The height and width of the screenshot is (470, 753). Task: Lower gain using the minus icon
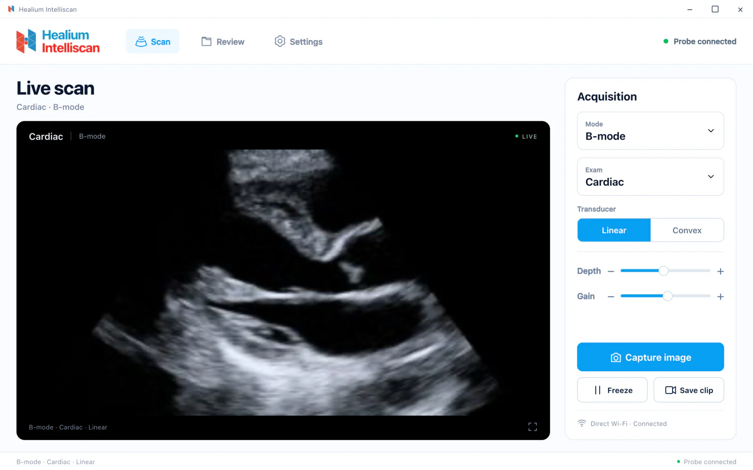[611, 297]
